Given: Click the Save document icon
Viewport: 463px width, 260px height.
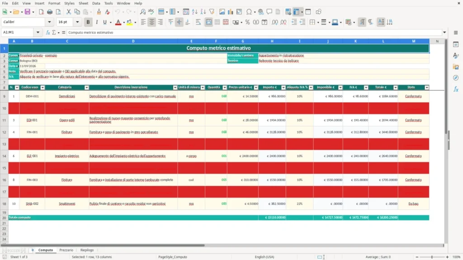Looking at the screenshot, I should (x=27, y=12).
